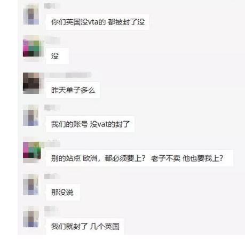This screenshot has width=245, height=247.
Task: Click blurred sender name above "那没说"
Action: coord(52,177)
